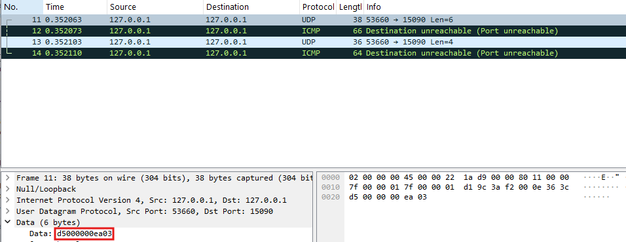Click hex offset 0020 in bytes pane
626x242 pixels.
pos(331,197)
